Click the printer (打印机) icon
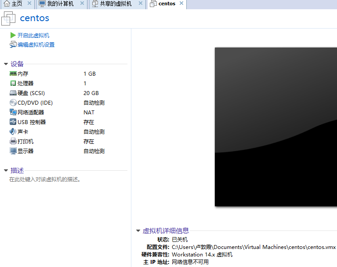Viewport: 337px width, 267px height. 13,141
